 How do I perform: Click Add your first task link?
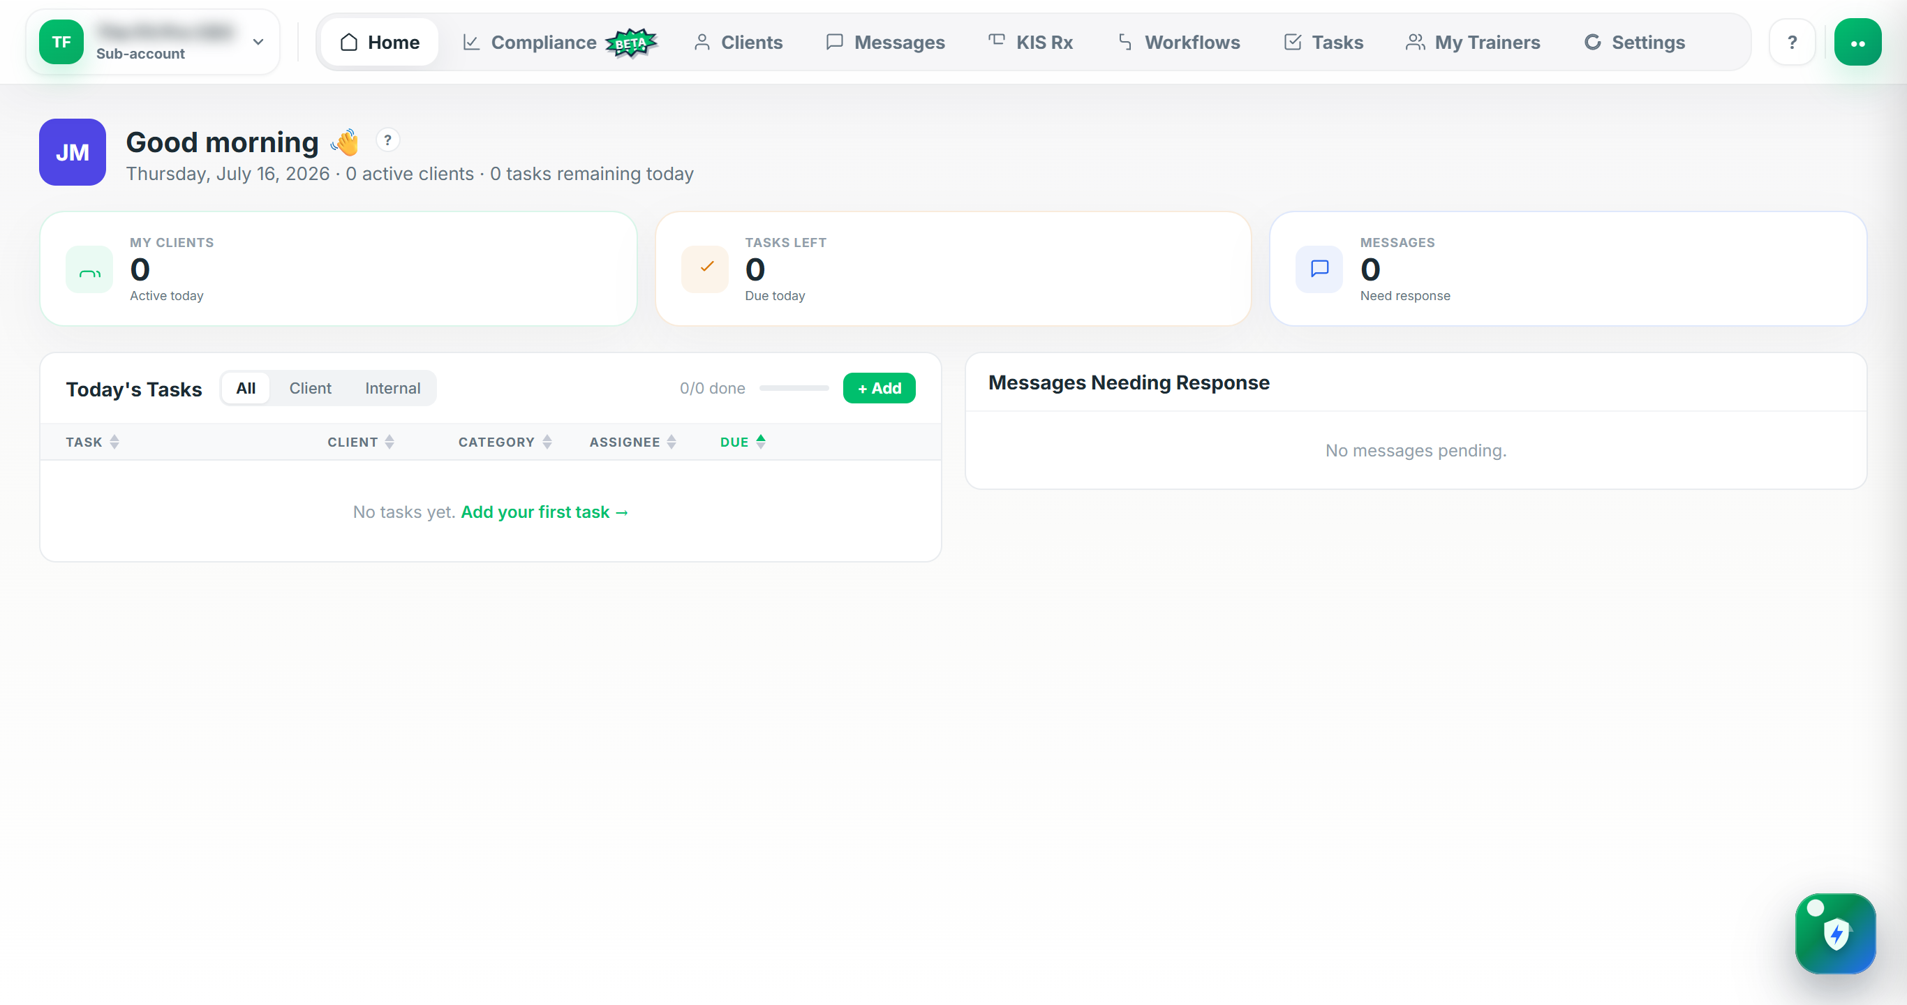(x=545, y=512)
